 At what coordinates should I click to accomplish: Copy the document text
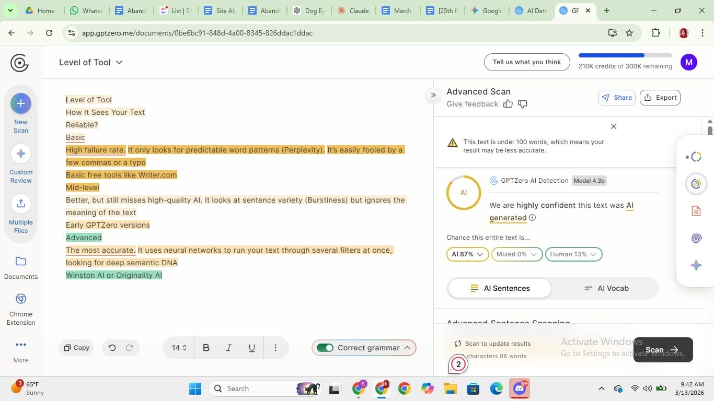(x=76, y=348)
